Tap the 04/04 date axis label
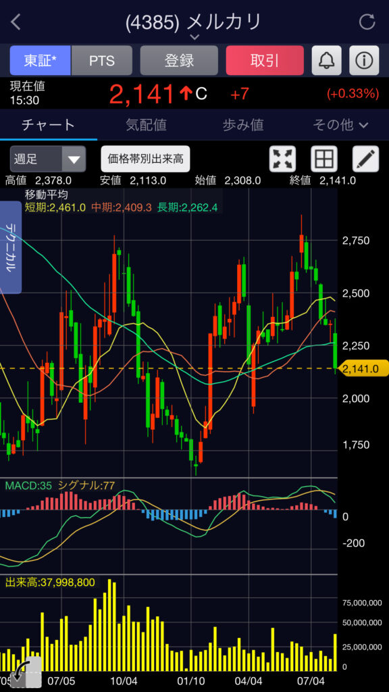This screenshot has height=692, width=389. point(248,681)
